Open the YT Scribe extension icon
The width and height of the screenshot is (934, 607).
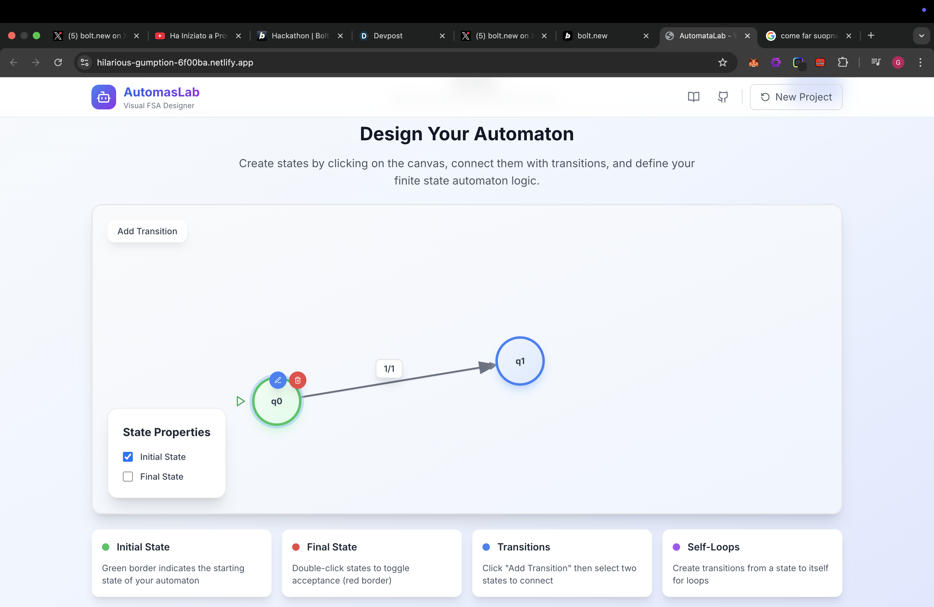point(820,62)
